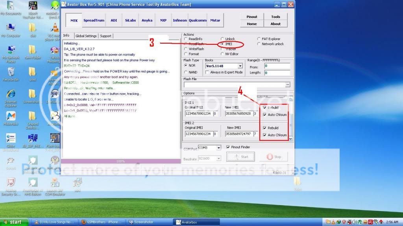Open the Xilisoft YouTube Video desktop icon
Image resolution: width=403 pixels, height=226 pixels.
pyautogui.click(x=33, y=10)
